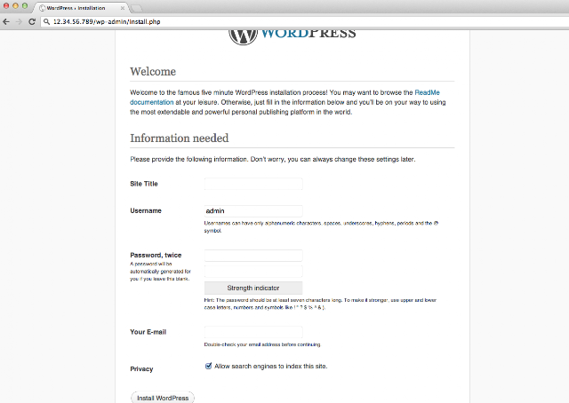Click the red window close button
This screenshot has height=403, width=569.
[x=6, y=6]
